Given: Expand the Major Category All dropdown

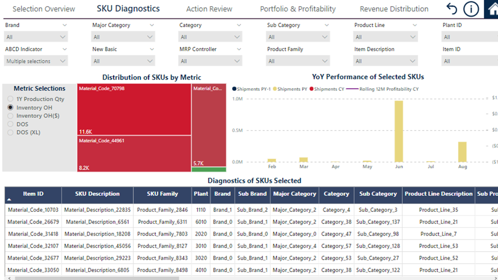Looking at the screenshot, I should [123, 37].
